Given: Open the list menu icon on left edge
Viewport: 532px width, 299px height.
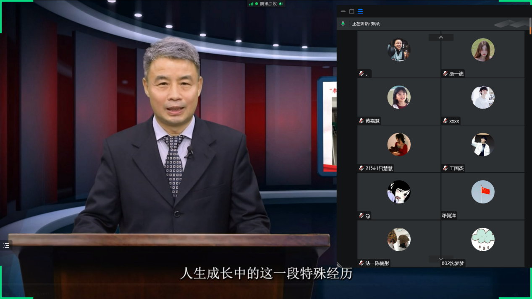Looking at the screenshot, I should pyautogui.click(x=6, y=245).
